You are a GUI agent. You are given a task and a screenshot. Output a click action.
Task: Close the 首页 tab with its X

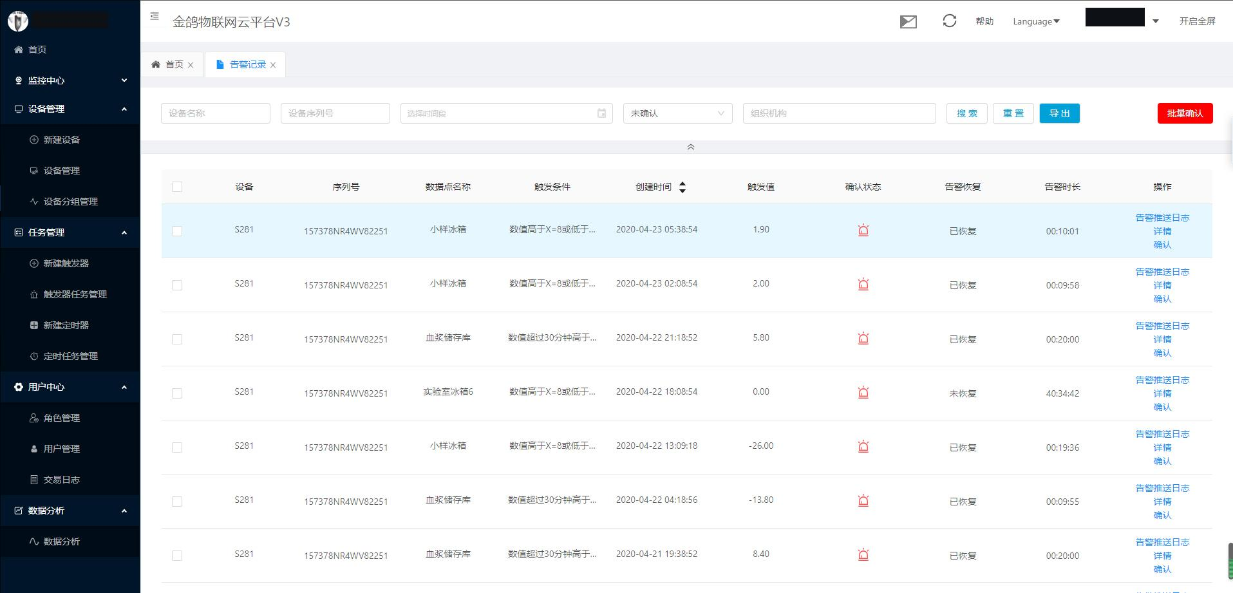191,65
